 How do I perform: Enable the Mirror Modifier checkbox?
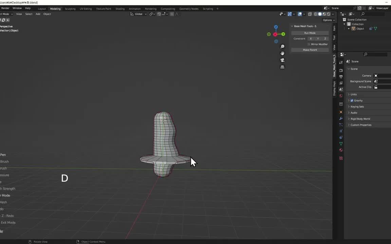coord(309,44)
